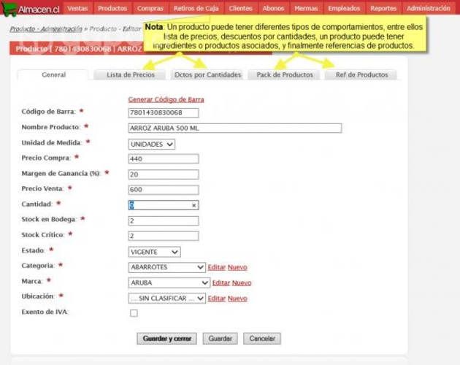The image size is (460, 365).
Task: Focus the Stock Crítico input field
Action: 164,236
